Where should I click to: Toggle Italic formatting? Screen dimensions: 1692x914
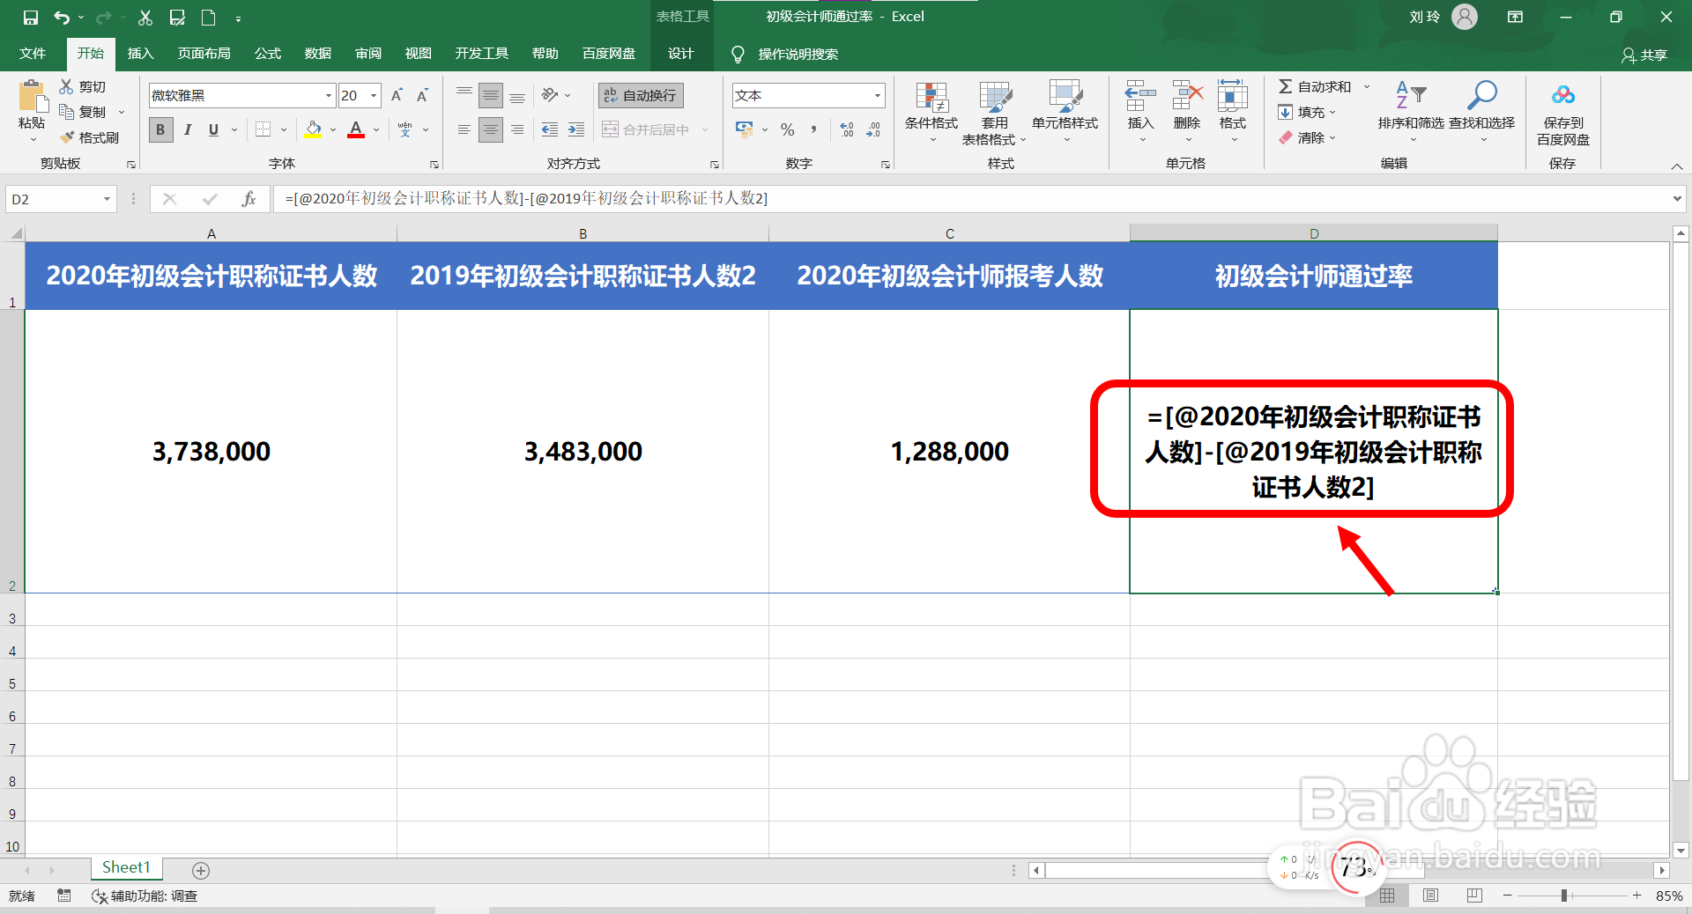pyautogui.click(x=188, y=129)
